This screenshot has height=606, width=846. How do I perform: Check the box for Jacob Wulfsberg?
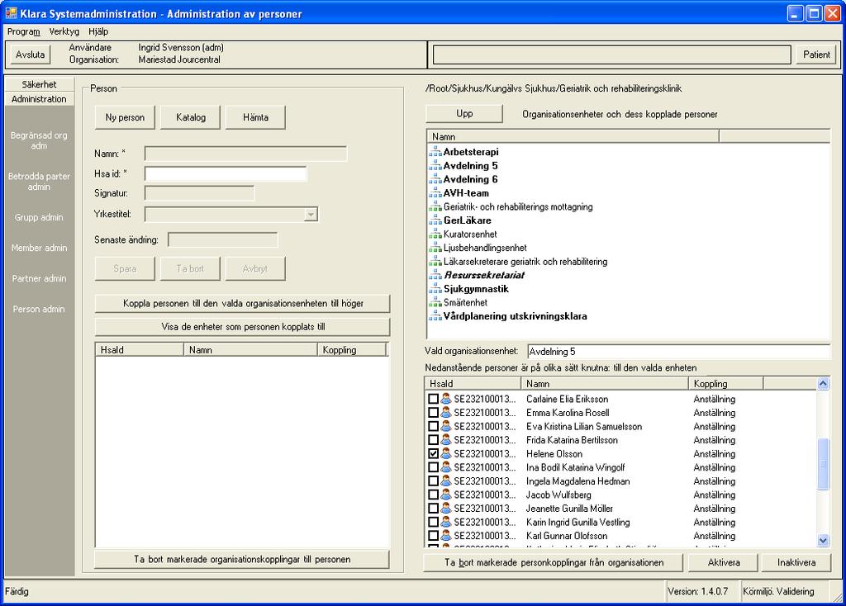[433, 495]
